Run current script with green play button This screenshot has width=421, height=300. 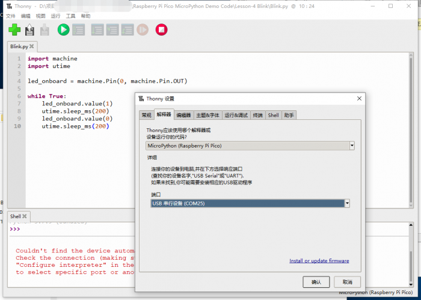point(63,30)
